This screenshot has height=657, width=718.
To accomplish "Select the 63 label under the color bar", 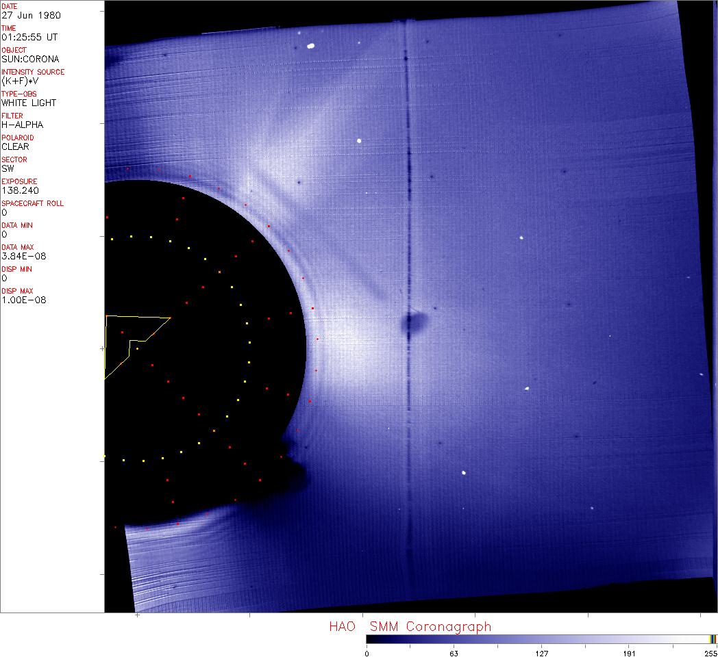I will 454,653.
